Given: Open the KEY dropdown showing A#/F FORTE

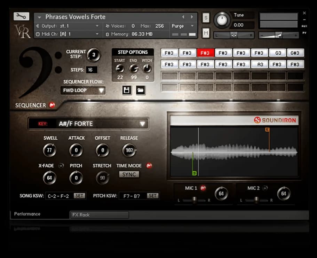Looking at the screenshot, I should [x=88, y=124].
